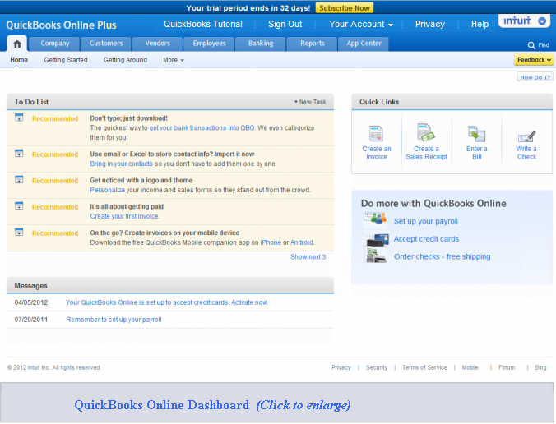Viewport: 556px width, 424px height.
Task: Select the Getting Started sub-navigation item
Action: pos(66,60)
